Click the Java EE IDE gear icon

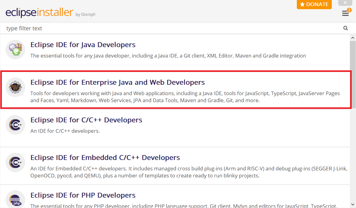click(15, 87)
